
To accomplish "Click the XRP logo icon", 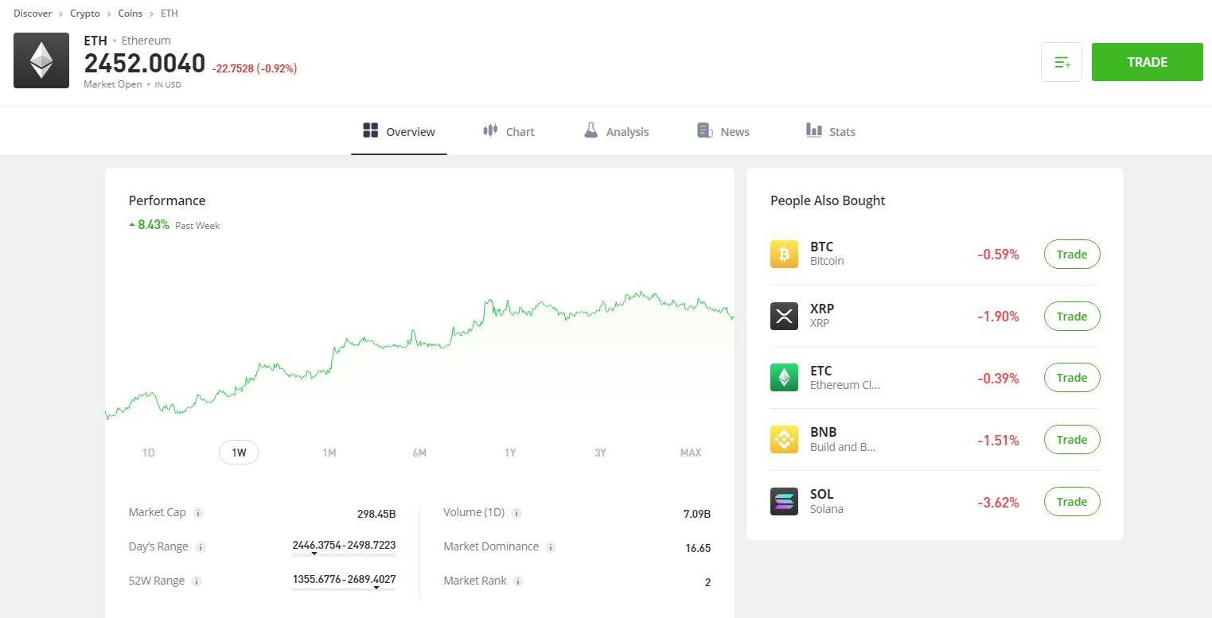I will (x=784, y=316).
